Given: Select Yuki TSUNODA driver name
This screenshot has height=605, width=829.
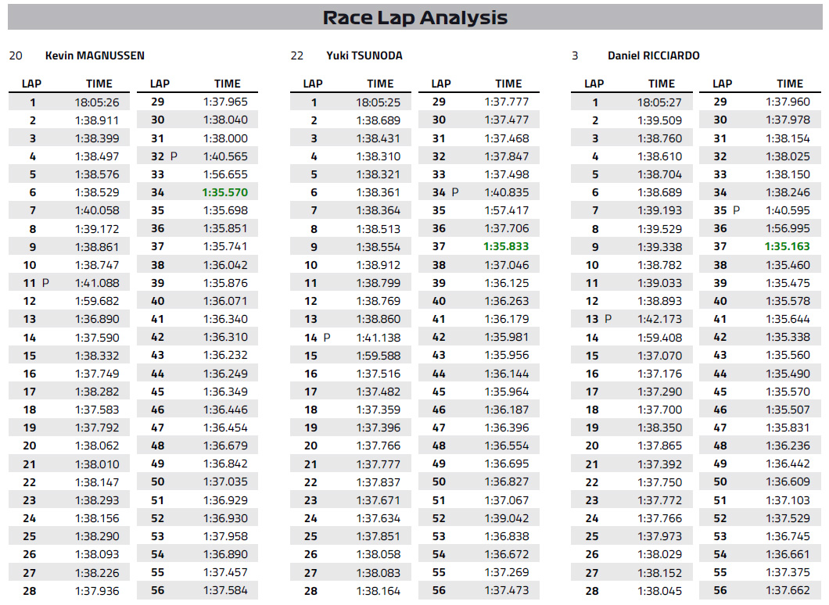Looking at the screenshot, I should coord(364,55).
